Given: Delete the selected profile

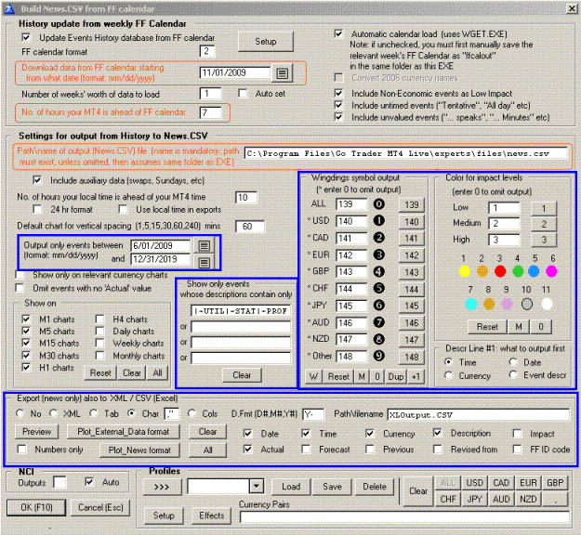Looking at the screenshot, I should [375, 486].
